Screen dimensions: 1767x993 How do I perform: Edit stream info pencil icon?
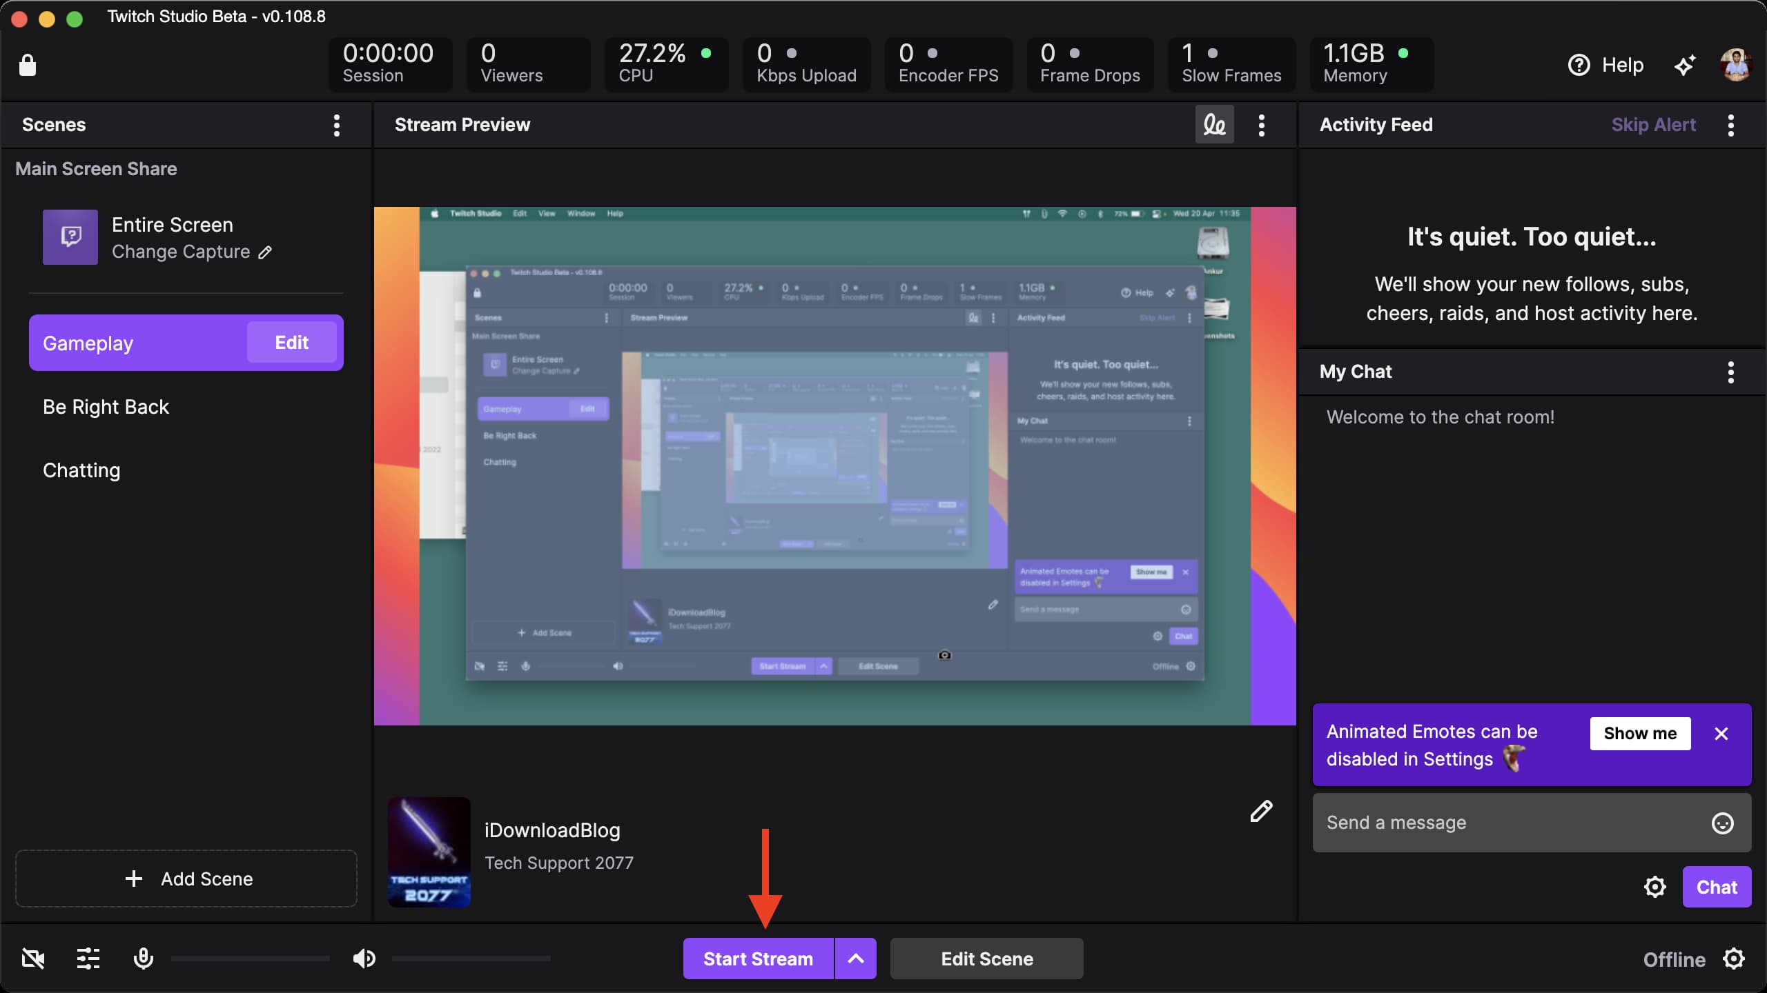tap(1261, 811)
